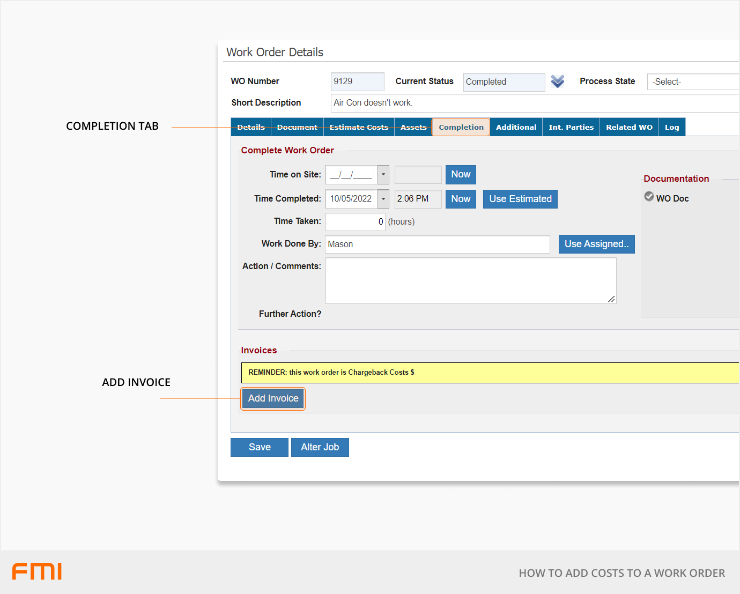The height and width of the screenshot is (594, 740).
Task: Open the Log tab
Action: (x=672, y=127)
